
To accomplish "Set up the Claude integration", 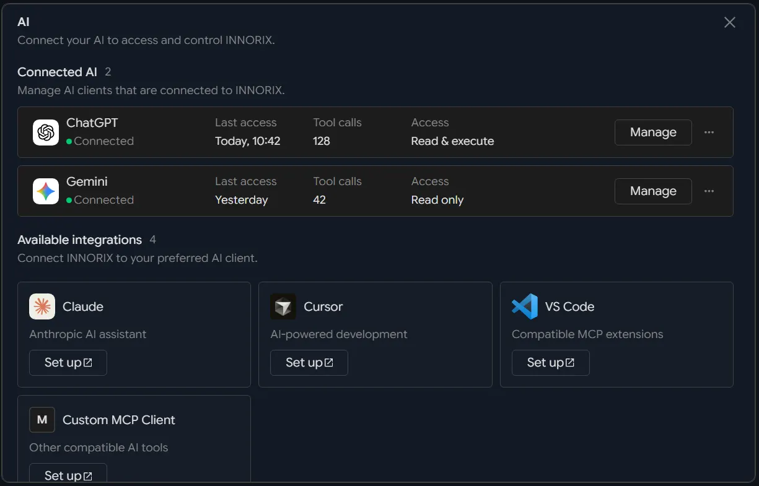I will point(68,363).
